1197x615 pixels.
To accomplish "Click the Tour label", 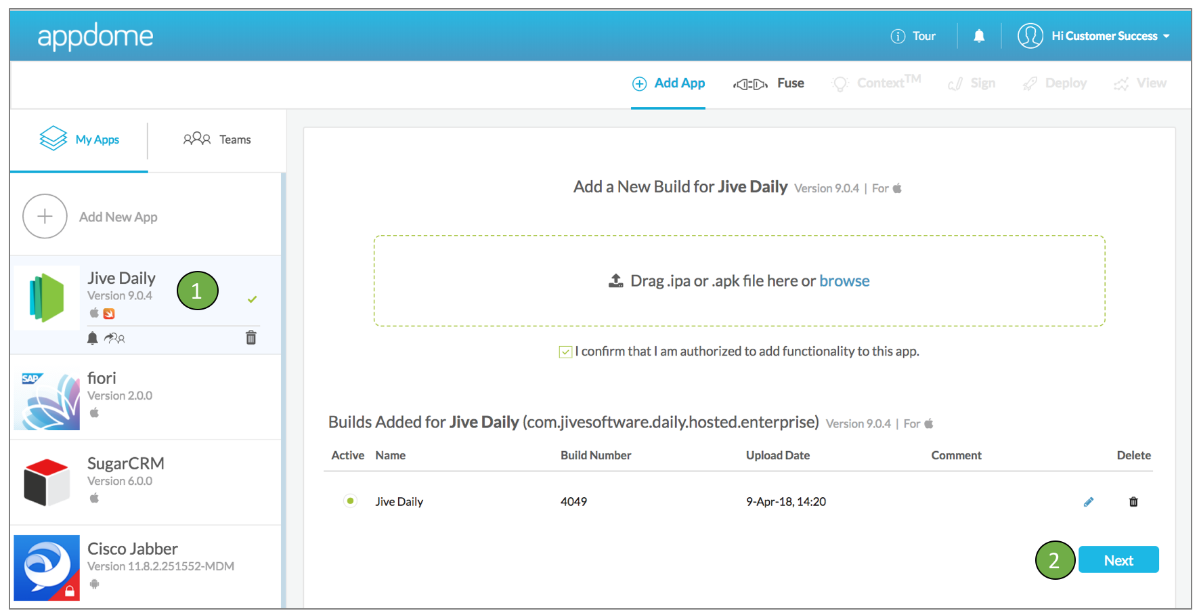I will (x=924, y=37).
